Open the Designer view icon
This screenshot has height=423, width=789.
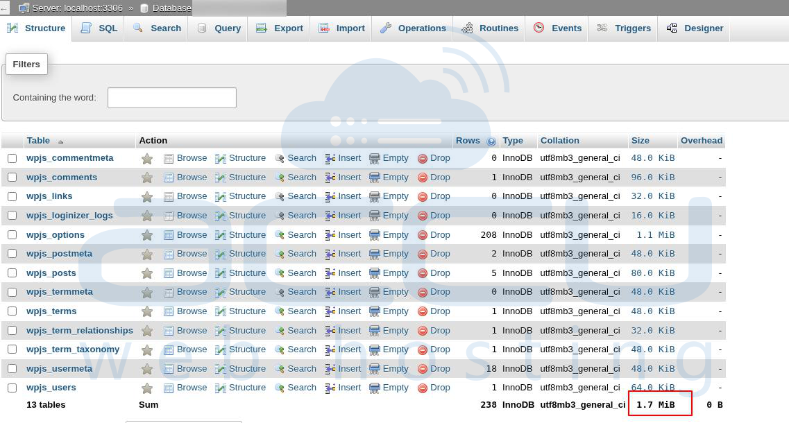point(670,28)
